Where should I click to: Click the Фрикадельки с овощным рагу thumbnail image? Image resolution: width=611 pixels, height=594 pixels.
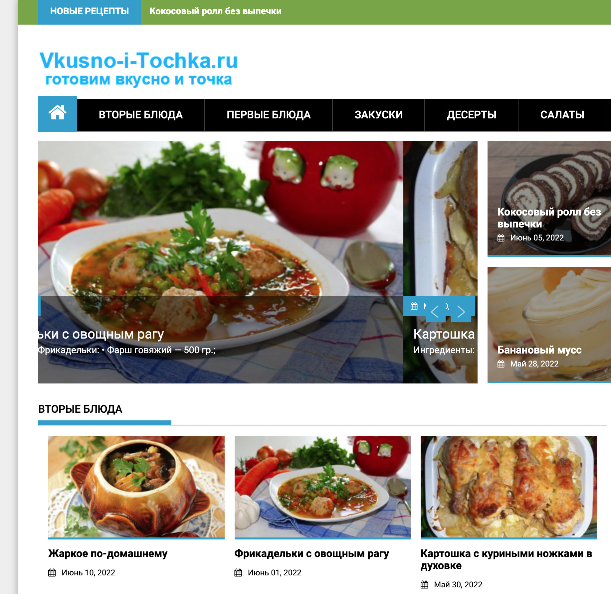pos(322,487)
